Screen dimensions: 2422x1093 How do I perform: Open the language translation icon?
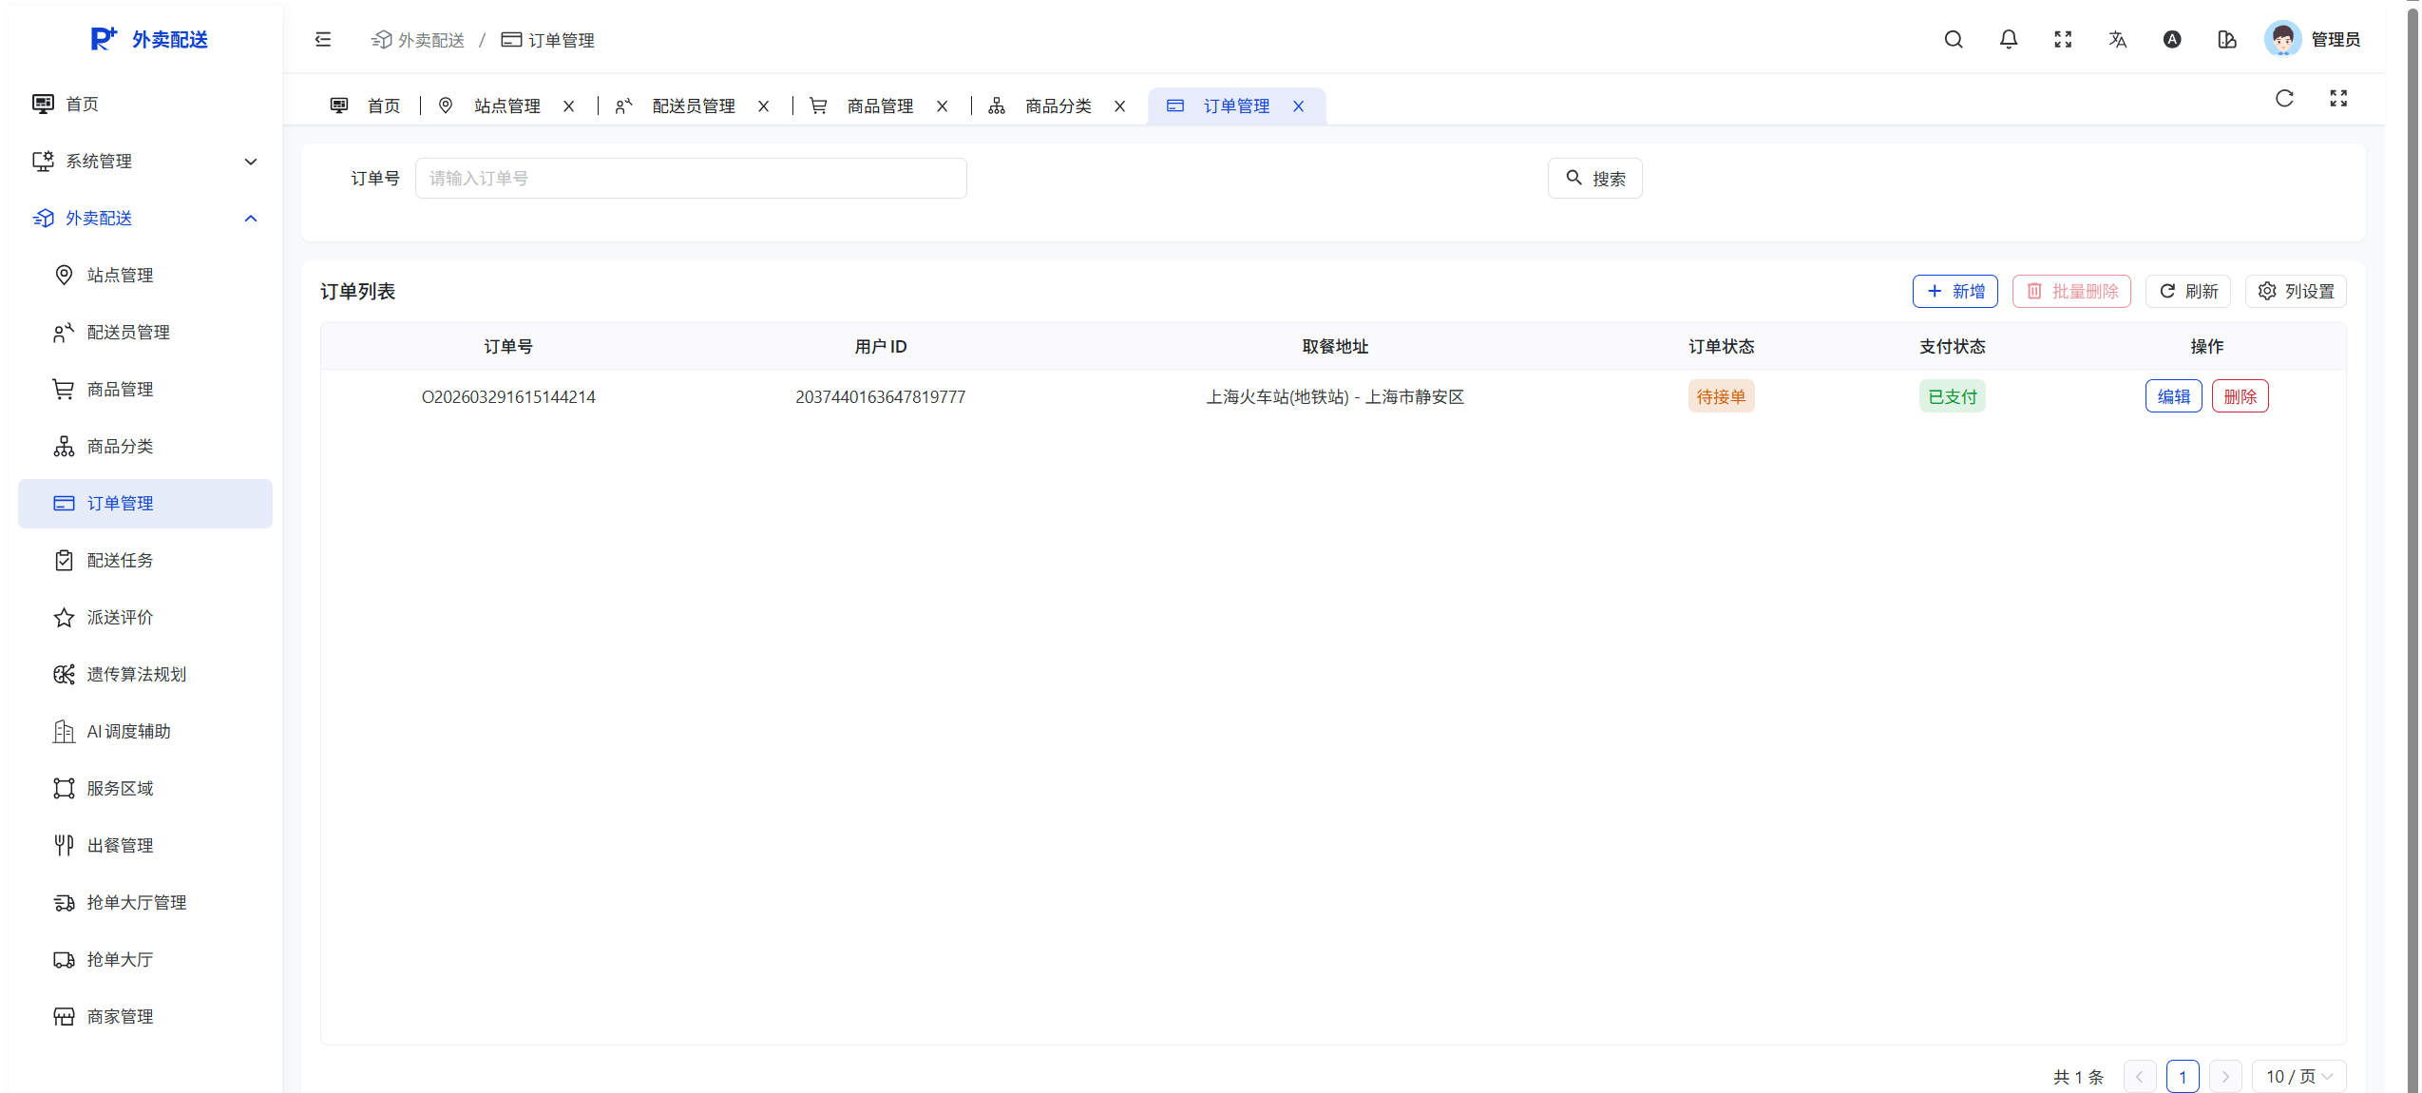coord(2117,39)
